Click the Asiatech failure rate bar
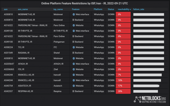 point(146,86)
